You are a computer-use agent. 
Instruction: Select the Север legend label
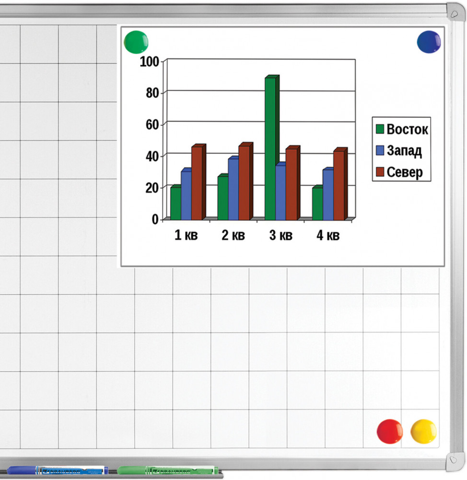405,172
